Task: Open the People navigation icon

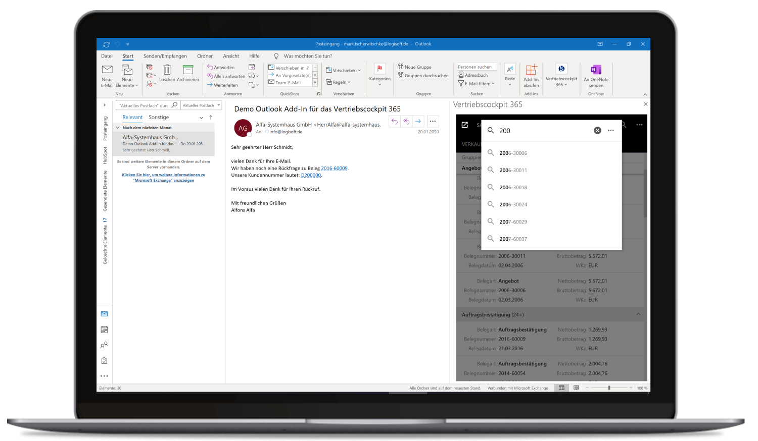Action: (104, 345)
